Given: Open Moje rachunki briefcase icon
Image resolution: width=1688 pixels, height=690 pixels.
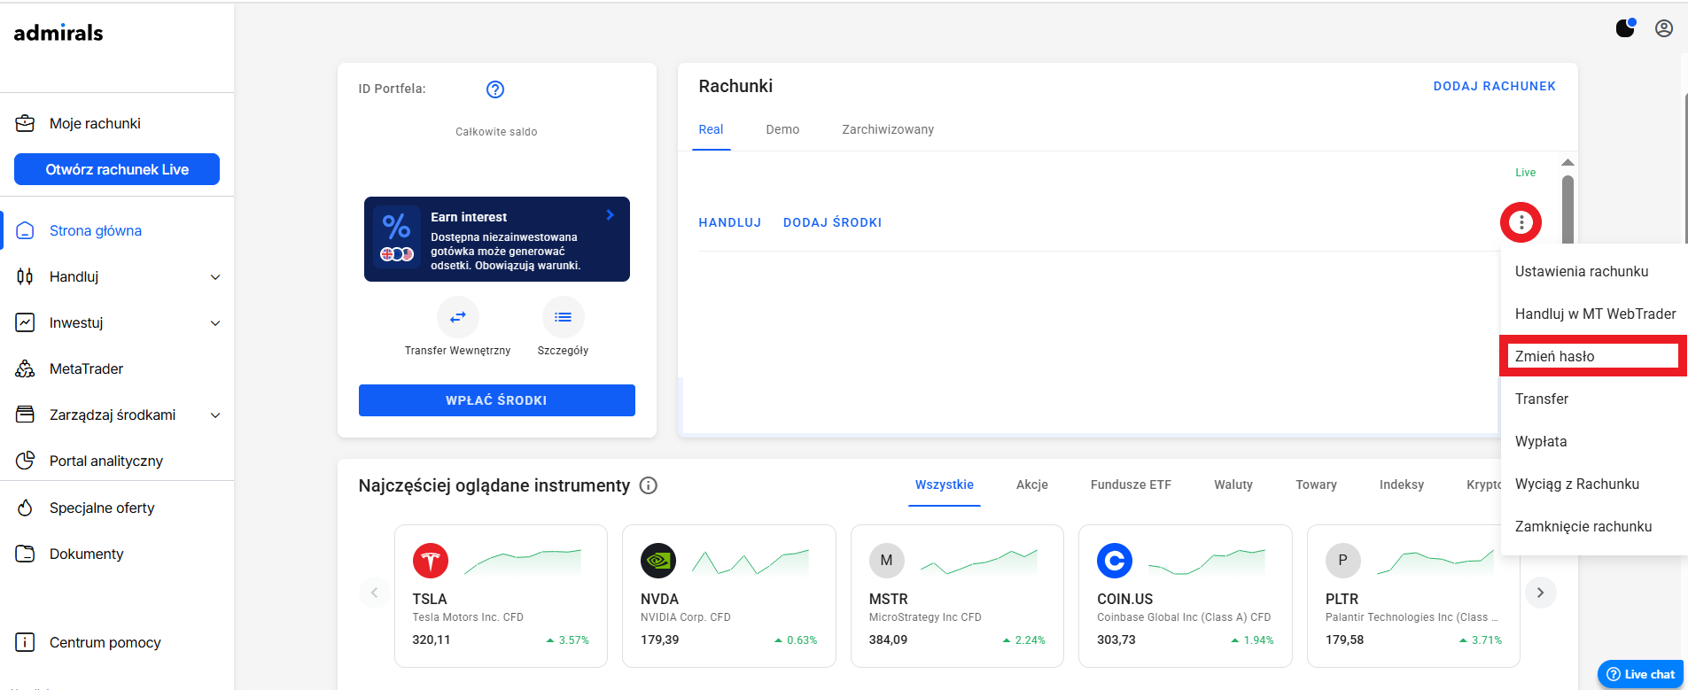Looking at the screenshot, I should coord(25,123).
